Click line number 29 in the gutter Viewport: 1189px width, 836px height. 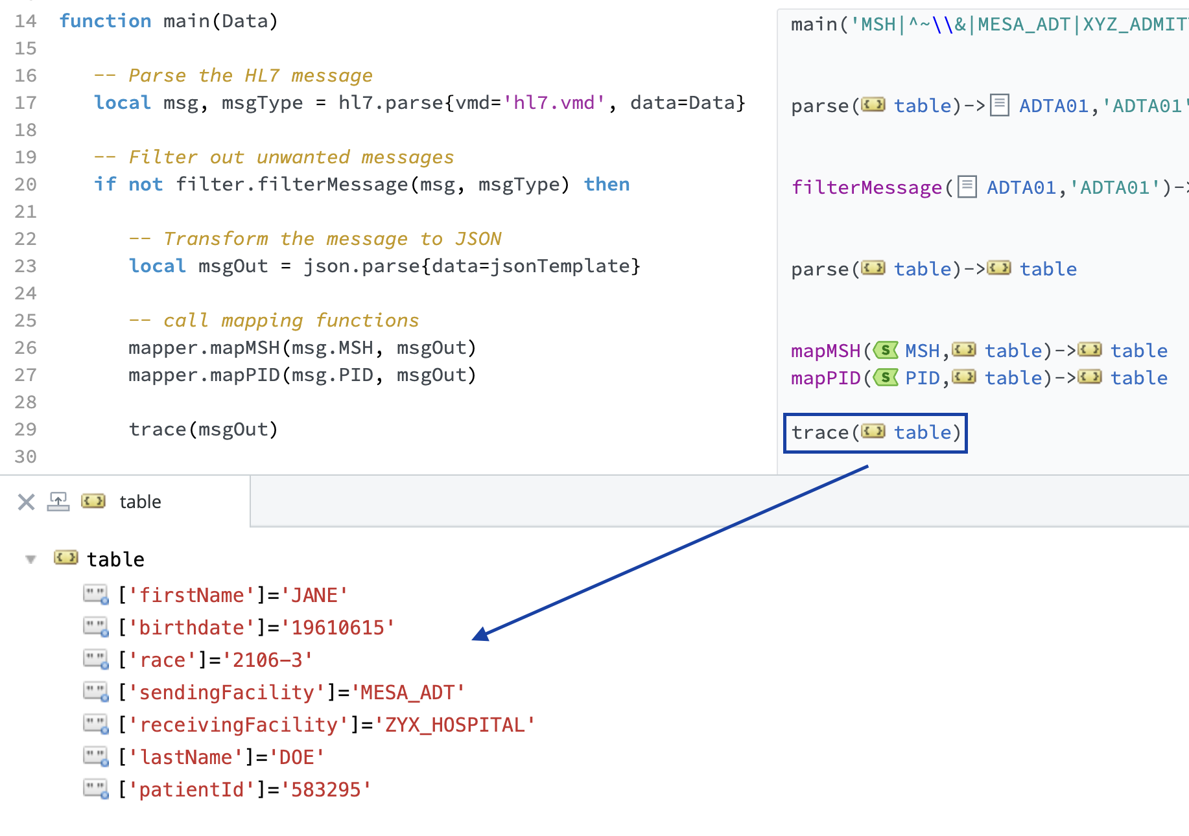click(x=26, y=430)
